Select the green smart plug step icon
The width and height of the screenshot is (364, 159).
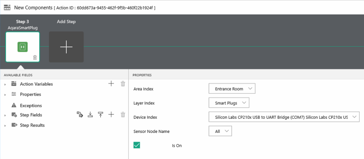[x=23, y=47]
